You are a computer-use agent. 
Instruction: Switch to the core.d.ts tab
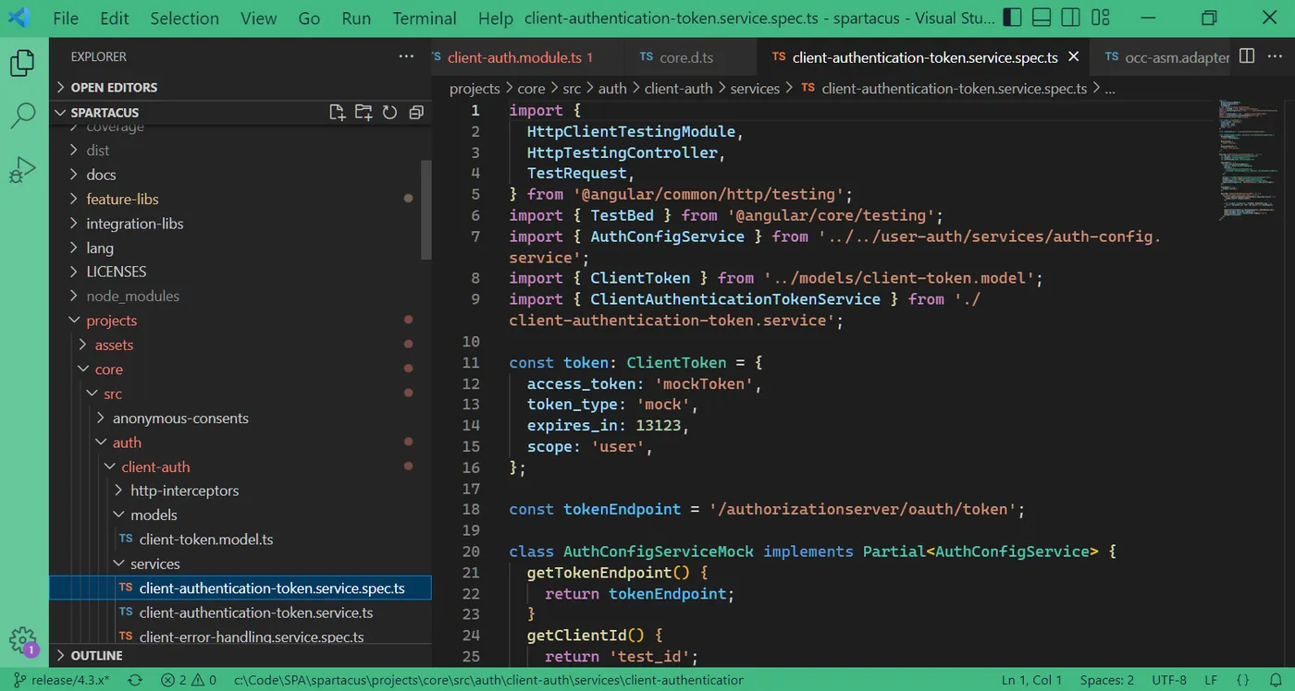click(686, 56)
